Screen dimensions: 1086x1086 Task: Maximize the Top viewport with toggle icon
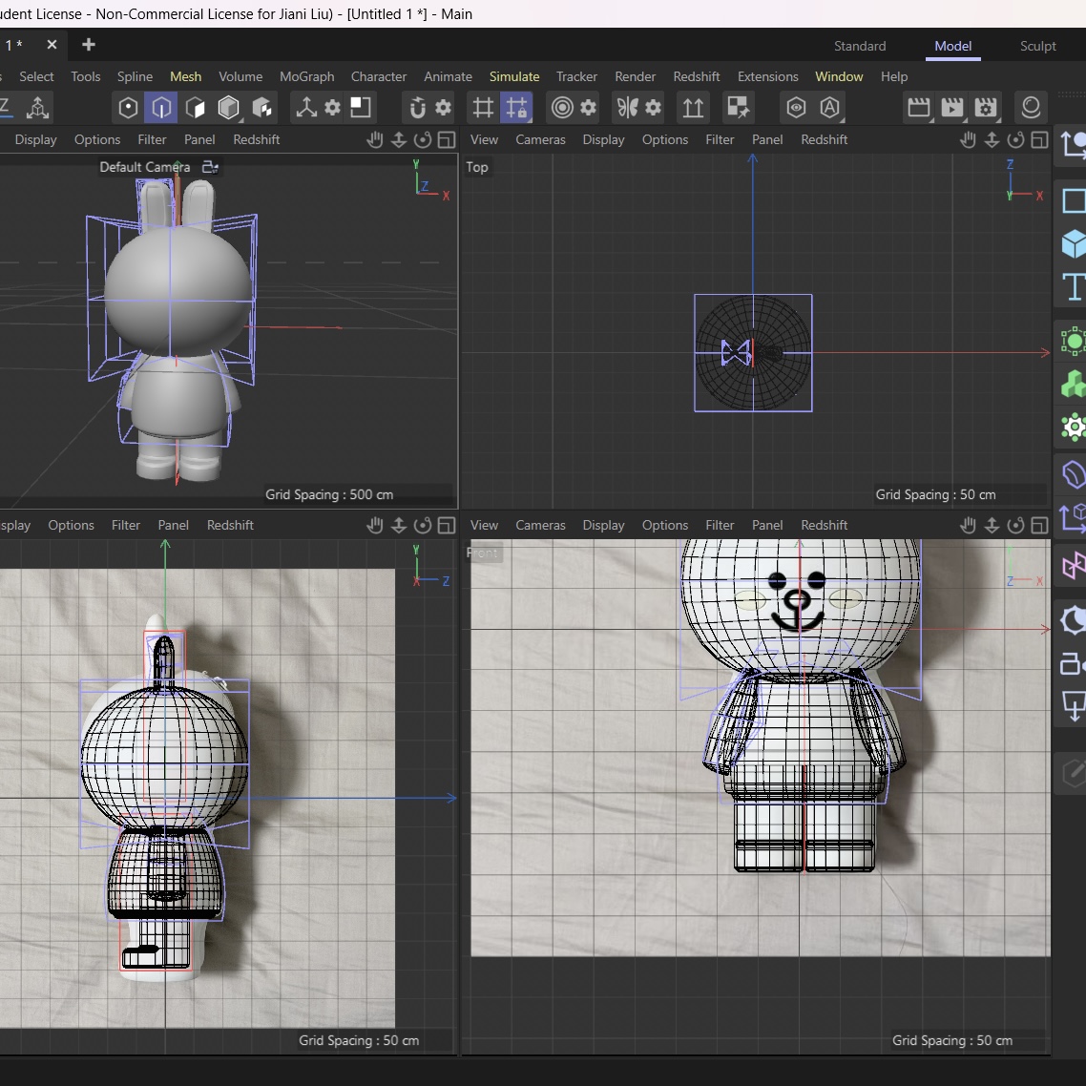point(1039,140)
